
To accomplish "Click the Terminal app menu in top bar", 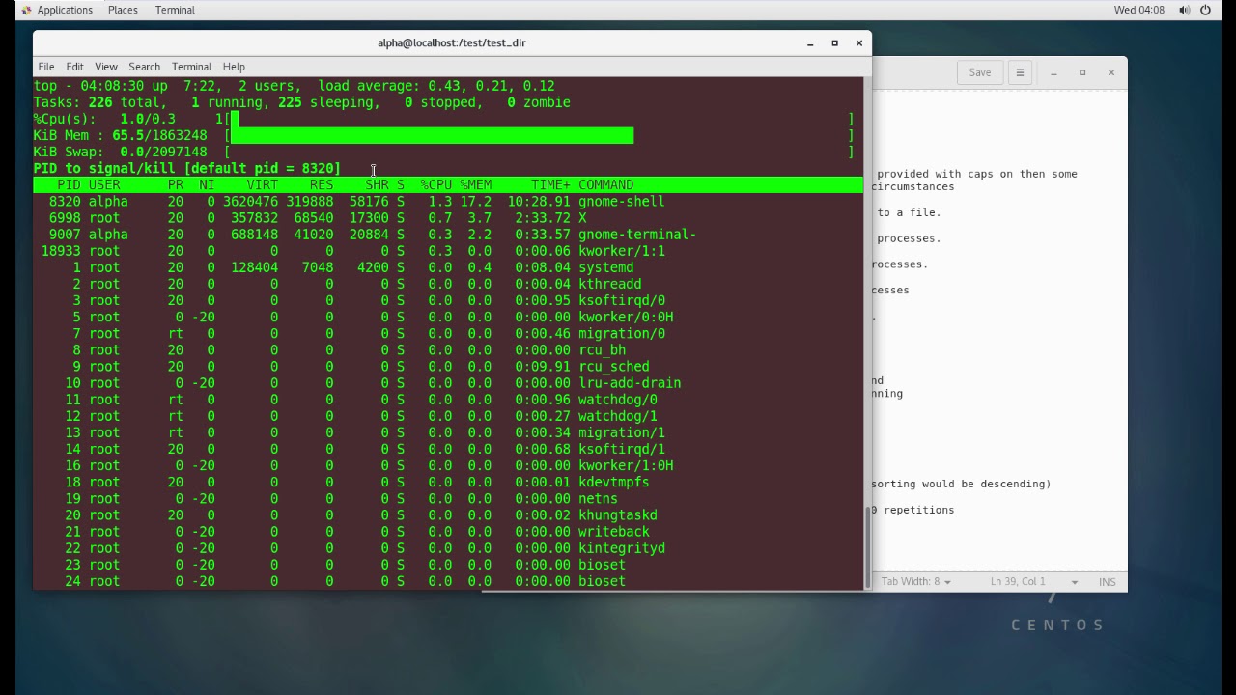I will coord(175,10).
